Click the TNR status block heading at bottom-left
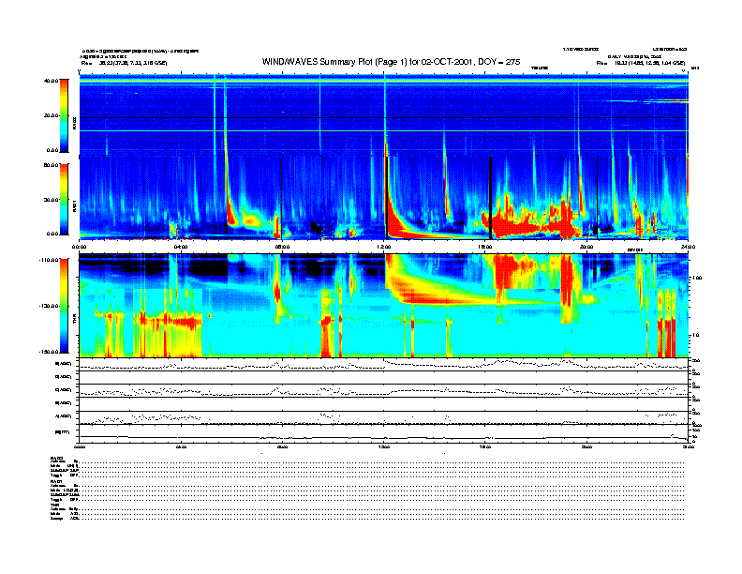Screen dimensions: 742x574 [54, 505]
